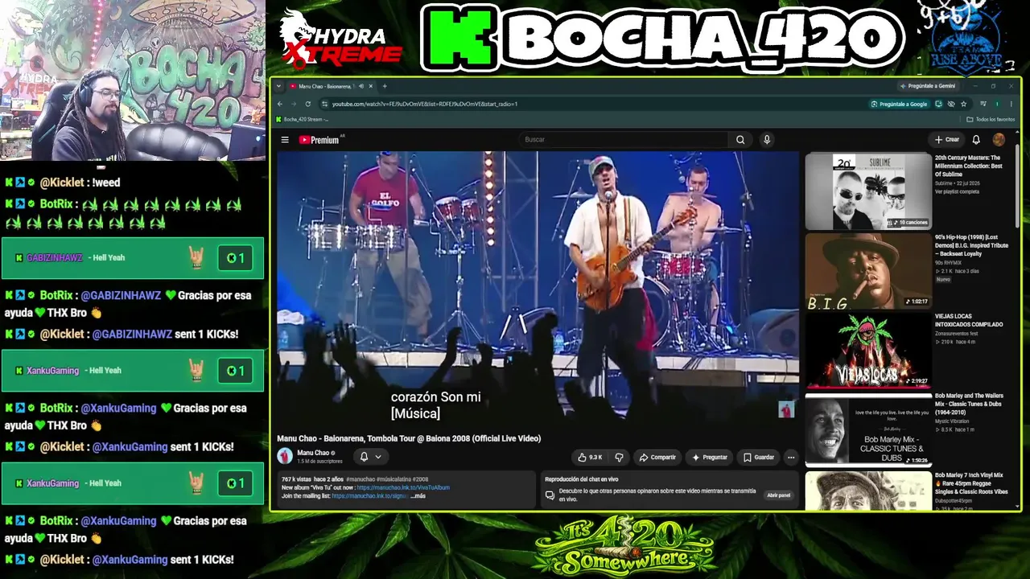Image resolution: width=1030 pixels, height=579 pixels.
Task: Save the video with Guardar
Action: tap(759, 458)
